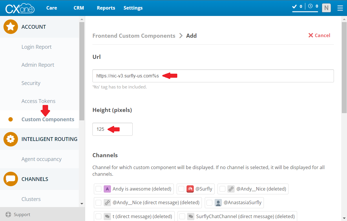The height and width of the screenshot is (221, 347).
Task: Click the Account star icon
Action: tap(11, 27)
